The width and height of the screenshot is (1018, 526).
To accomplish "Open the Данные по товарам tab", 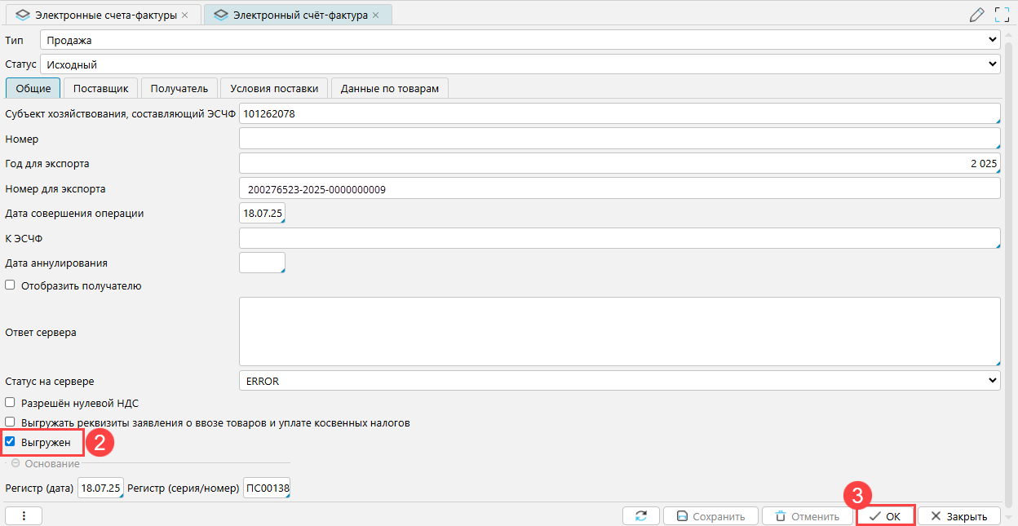I will 389,88.
